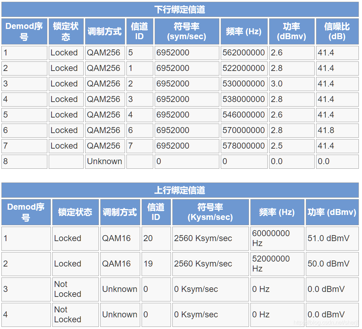
Task: Click upstream channel ID 20
Action: pos(148,238)
